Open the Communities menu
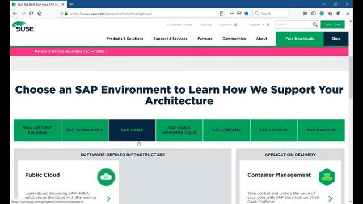Screen dimensions: 363x204 [234, 39]
